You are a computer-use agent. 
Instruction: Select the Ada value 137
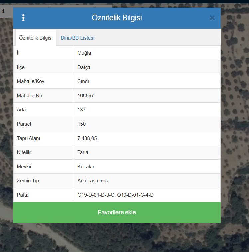pyautogui.click(x=82, y=110)
